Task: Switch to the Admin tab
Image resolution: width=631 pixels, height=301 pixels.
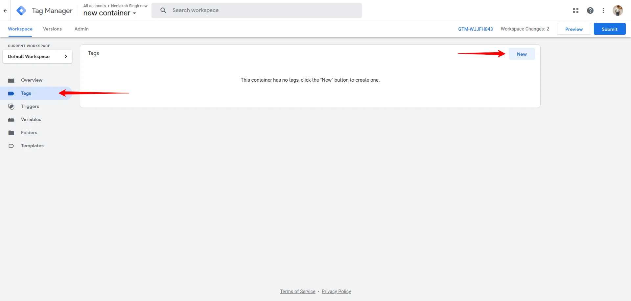Action: pos(82,29)
